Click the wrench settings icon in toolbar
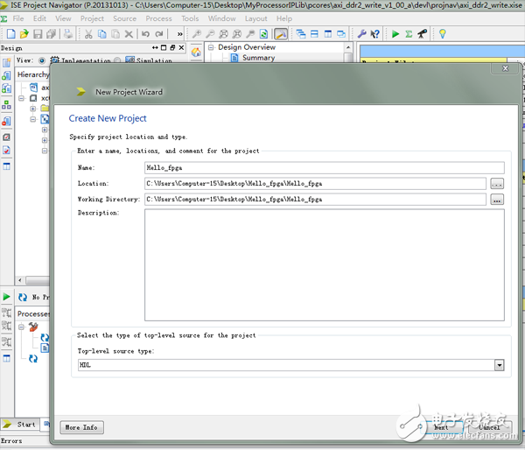 [x=361, y=34]
